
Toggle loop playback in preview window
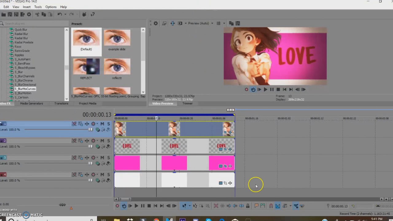point(253,90)
